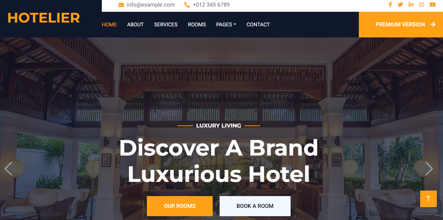Click the Book A Room button
Viewport: 443px width, 220px height.
point(255,206)
